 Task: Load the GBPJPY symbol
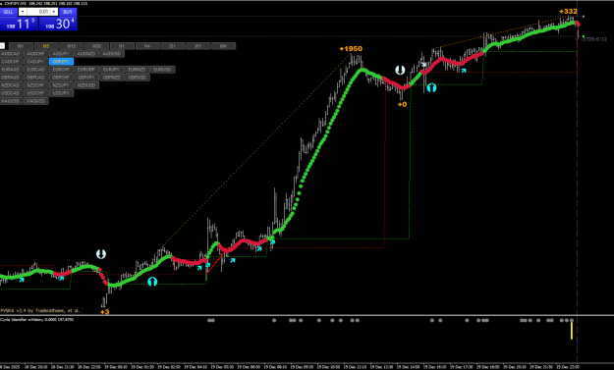(86, 78)
